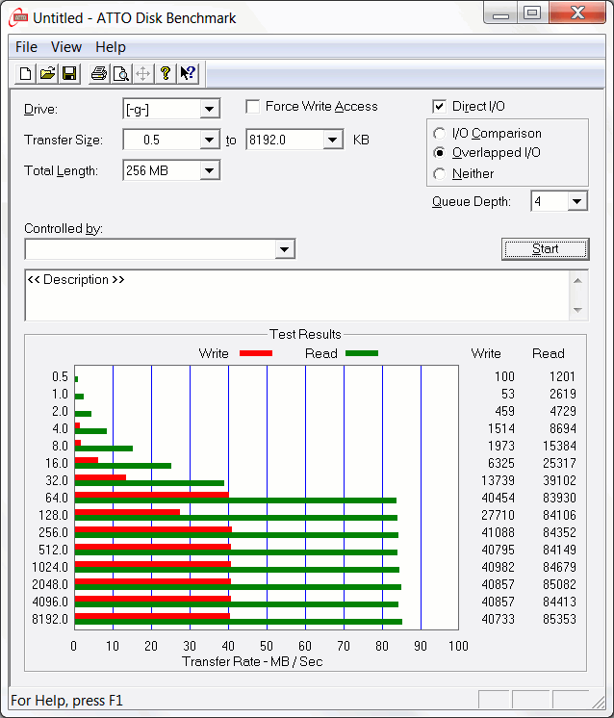Open the Queue Depth dropdown
This screenshot has height=718, width=614.
pyautogui.click(x=576, y=201)
